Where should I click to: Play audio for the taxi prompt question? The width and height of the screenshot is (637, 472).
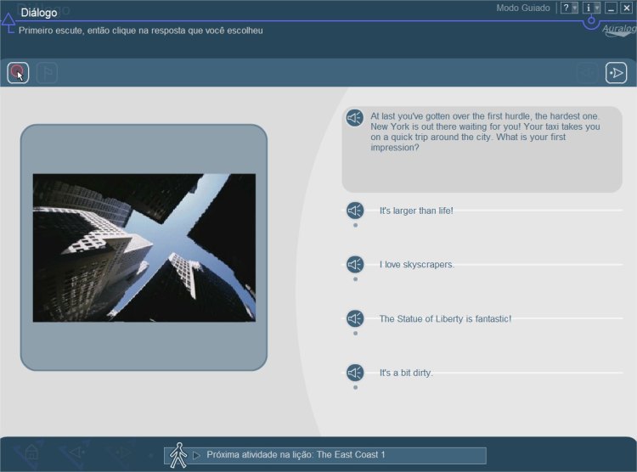click(355, 119)
